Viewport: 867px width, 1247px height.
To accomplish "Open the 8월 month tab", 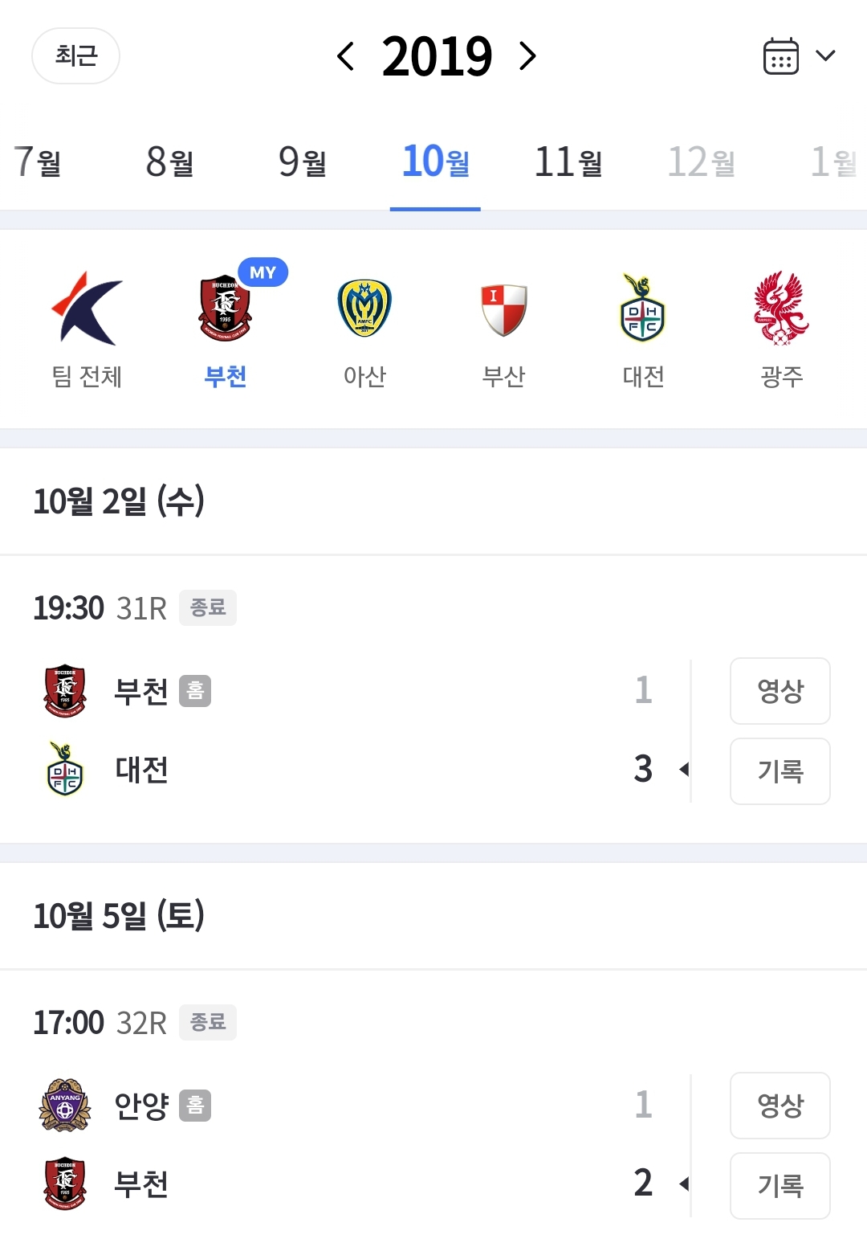I will pyautogui.click(x=170, y=162).
